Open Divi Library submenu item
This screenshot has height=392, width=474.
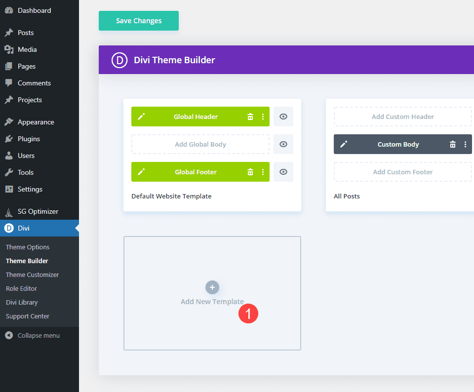22,303
